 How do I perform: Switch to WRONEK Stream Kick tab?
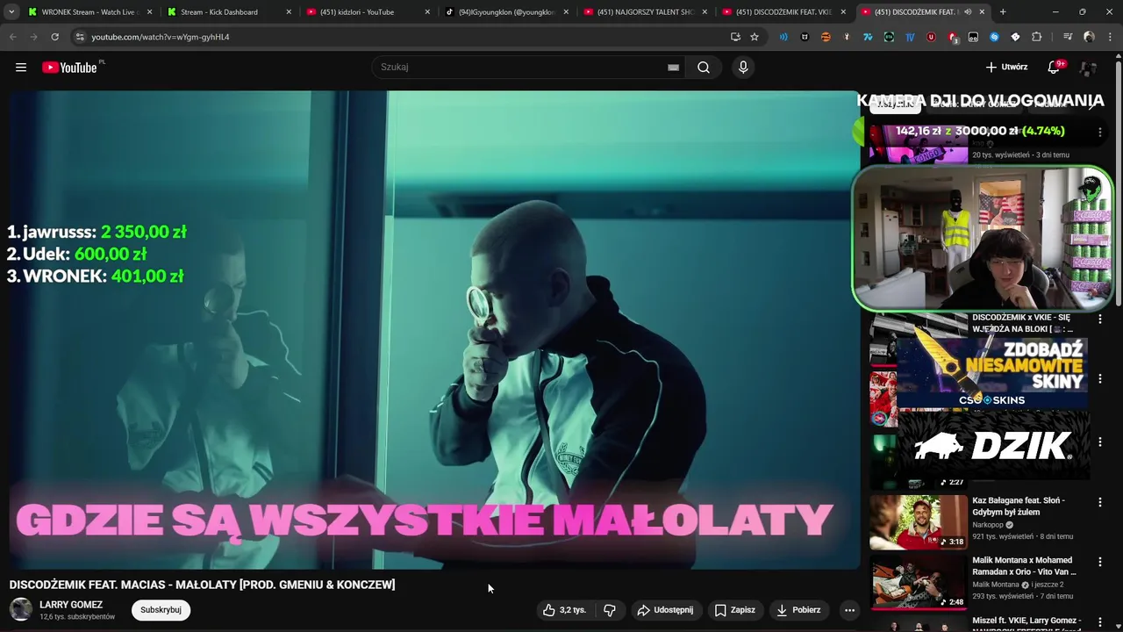tap(89, 12)
